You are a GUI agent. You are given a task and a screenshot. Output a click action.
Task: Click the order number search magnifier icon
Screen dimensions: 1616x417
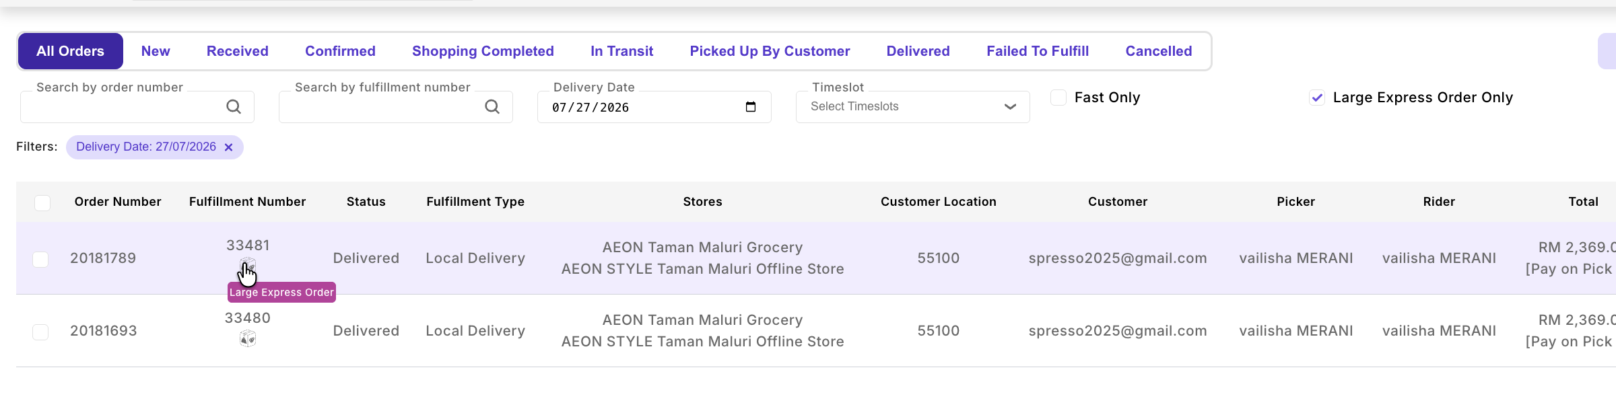234,107
